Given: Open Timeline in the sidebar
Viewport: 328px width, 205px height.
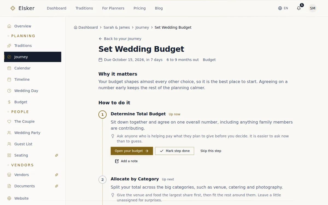Looking at the screenshot, I should 33,80.
